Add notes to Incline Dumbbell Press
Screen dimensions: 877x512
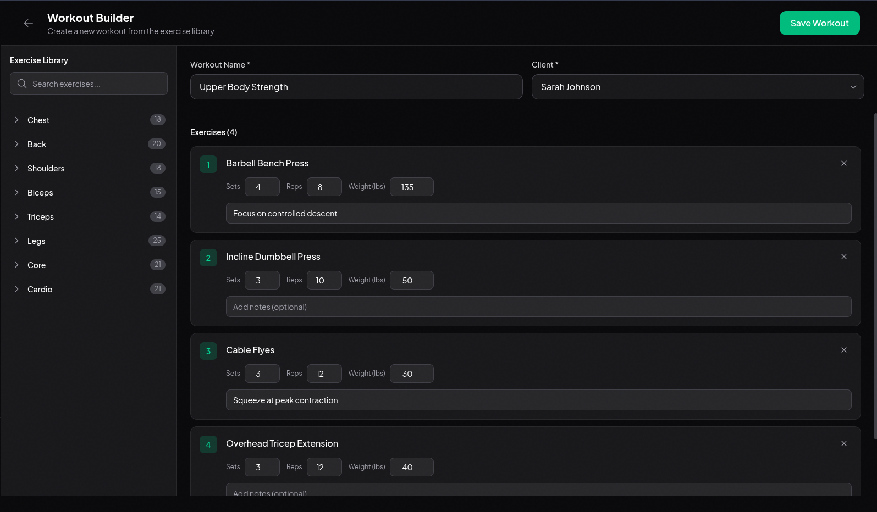539,307
